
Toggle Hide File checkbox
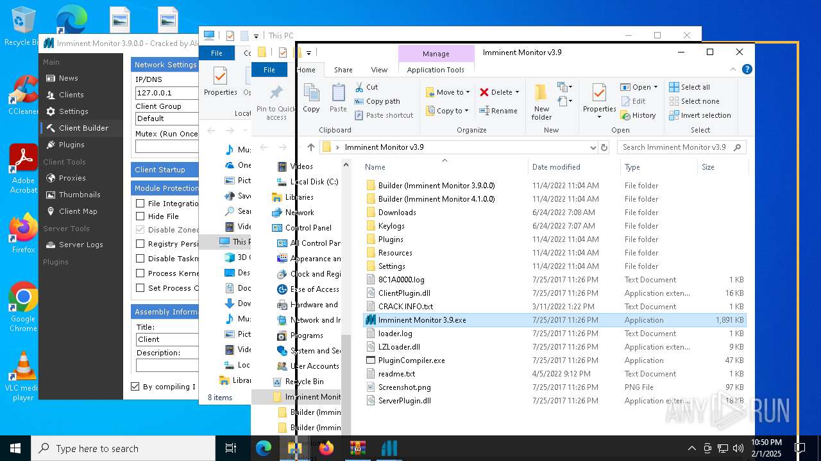(x=140, y=216)
